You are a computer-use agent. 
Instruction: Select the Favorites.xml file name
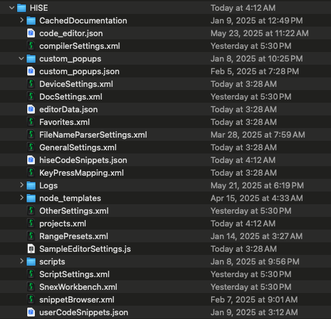click(x=65, y=122)
